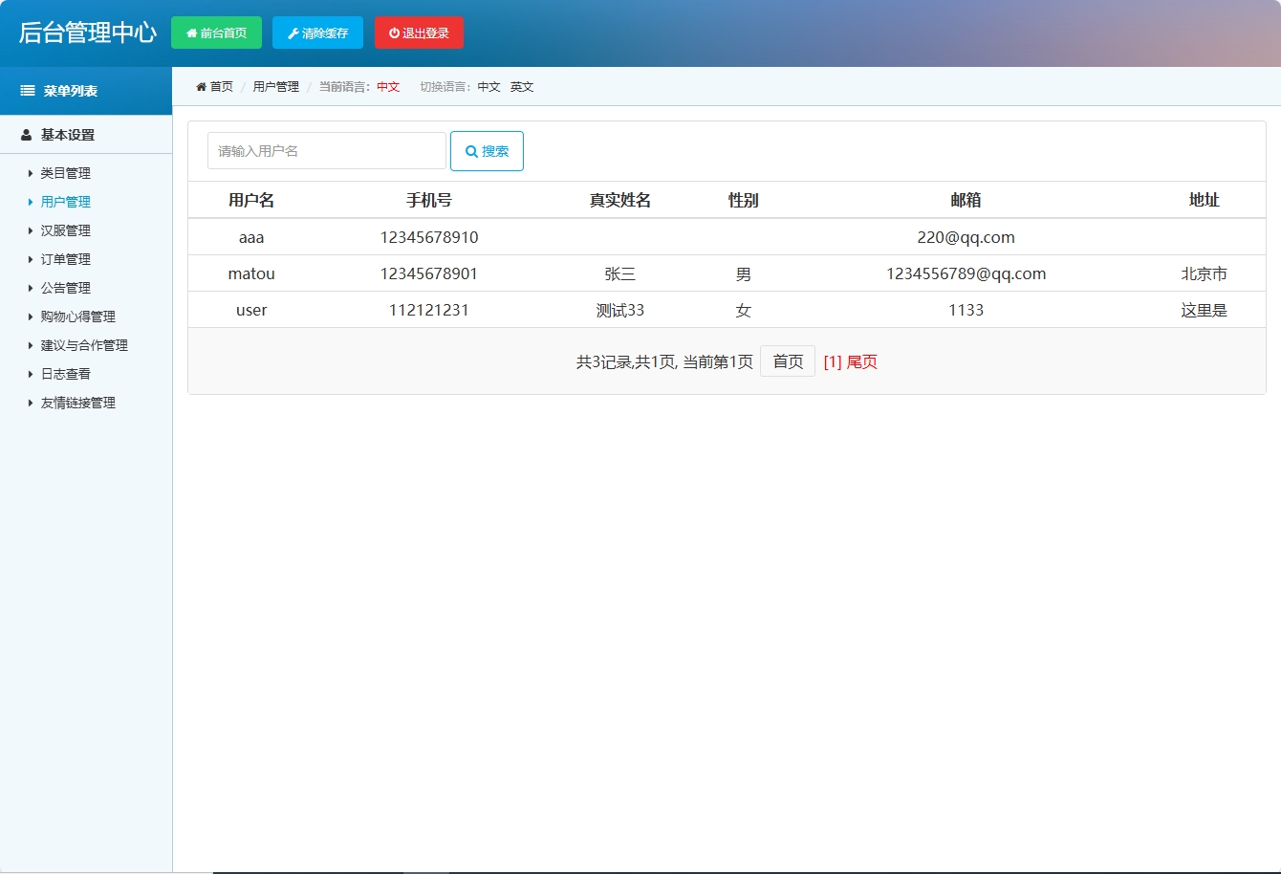Switch language to 英文
This screenshot has height=874, width=1281.
click(x=522, y=86)
